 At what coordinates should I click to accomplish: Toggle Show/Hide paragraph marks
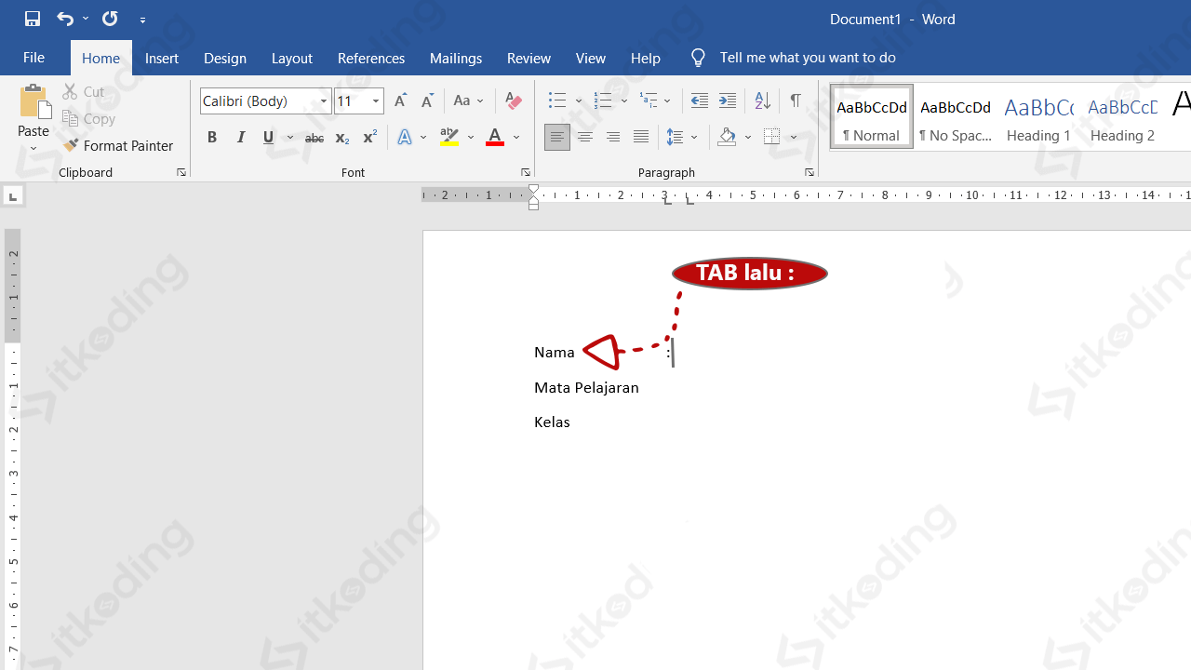[x=796, y=100]
